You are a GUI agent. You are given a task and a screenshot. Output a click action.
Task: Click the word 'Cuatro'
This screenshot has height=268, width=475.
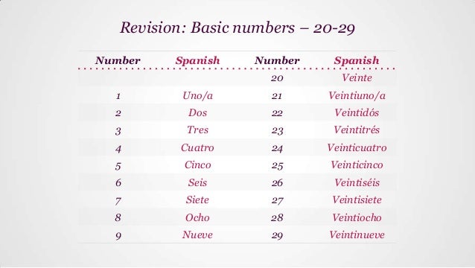197,148
